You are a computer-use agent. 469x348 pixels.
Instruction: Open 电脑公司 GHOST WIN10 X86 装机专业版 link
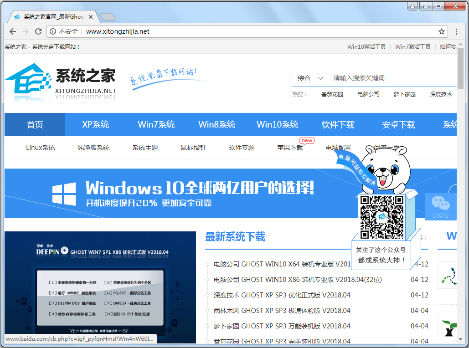click(x=298, y=280)
